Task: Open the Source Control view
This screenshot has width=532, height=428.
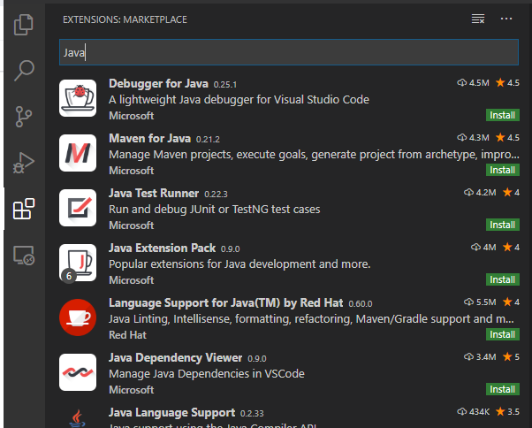Action: [x=24, y=117]
